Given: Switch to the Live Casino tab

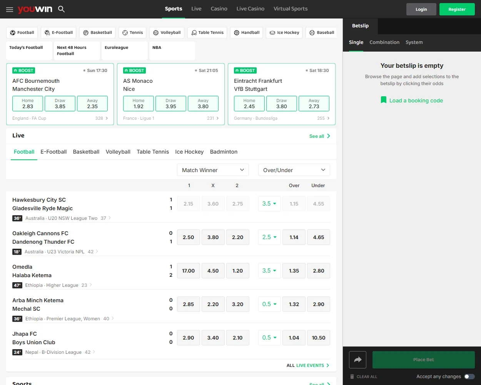Looking at the screenshot, I should [250, 9].
